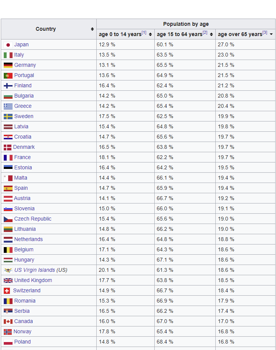Open footnote reference 1 link

(x=144, y=33)
